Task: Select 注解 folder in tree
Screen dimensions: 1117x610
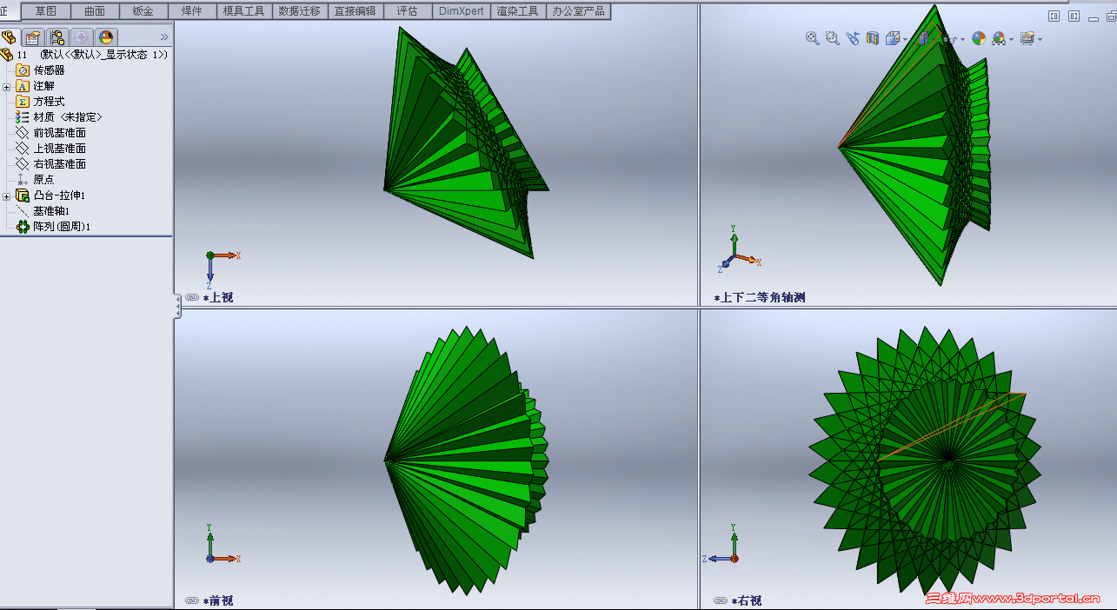Action: (x=35, y=86)
